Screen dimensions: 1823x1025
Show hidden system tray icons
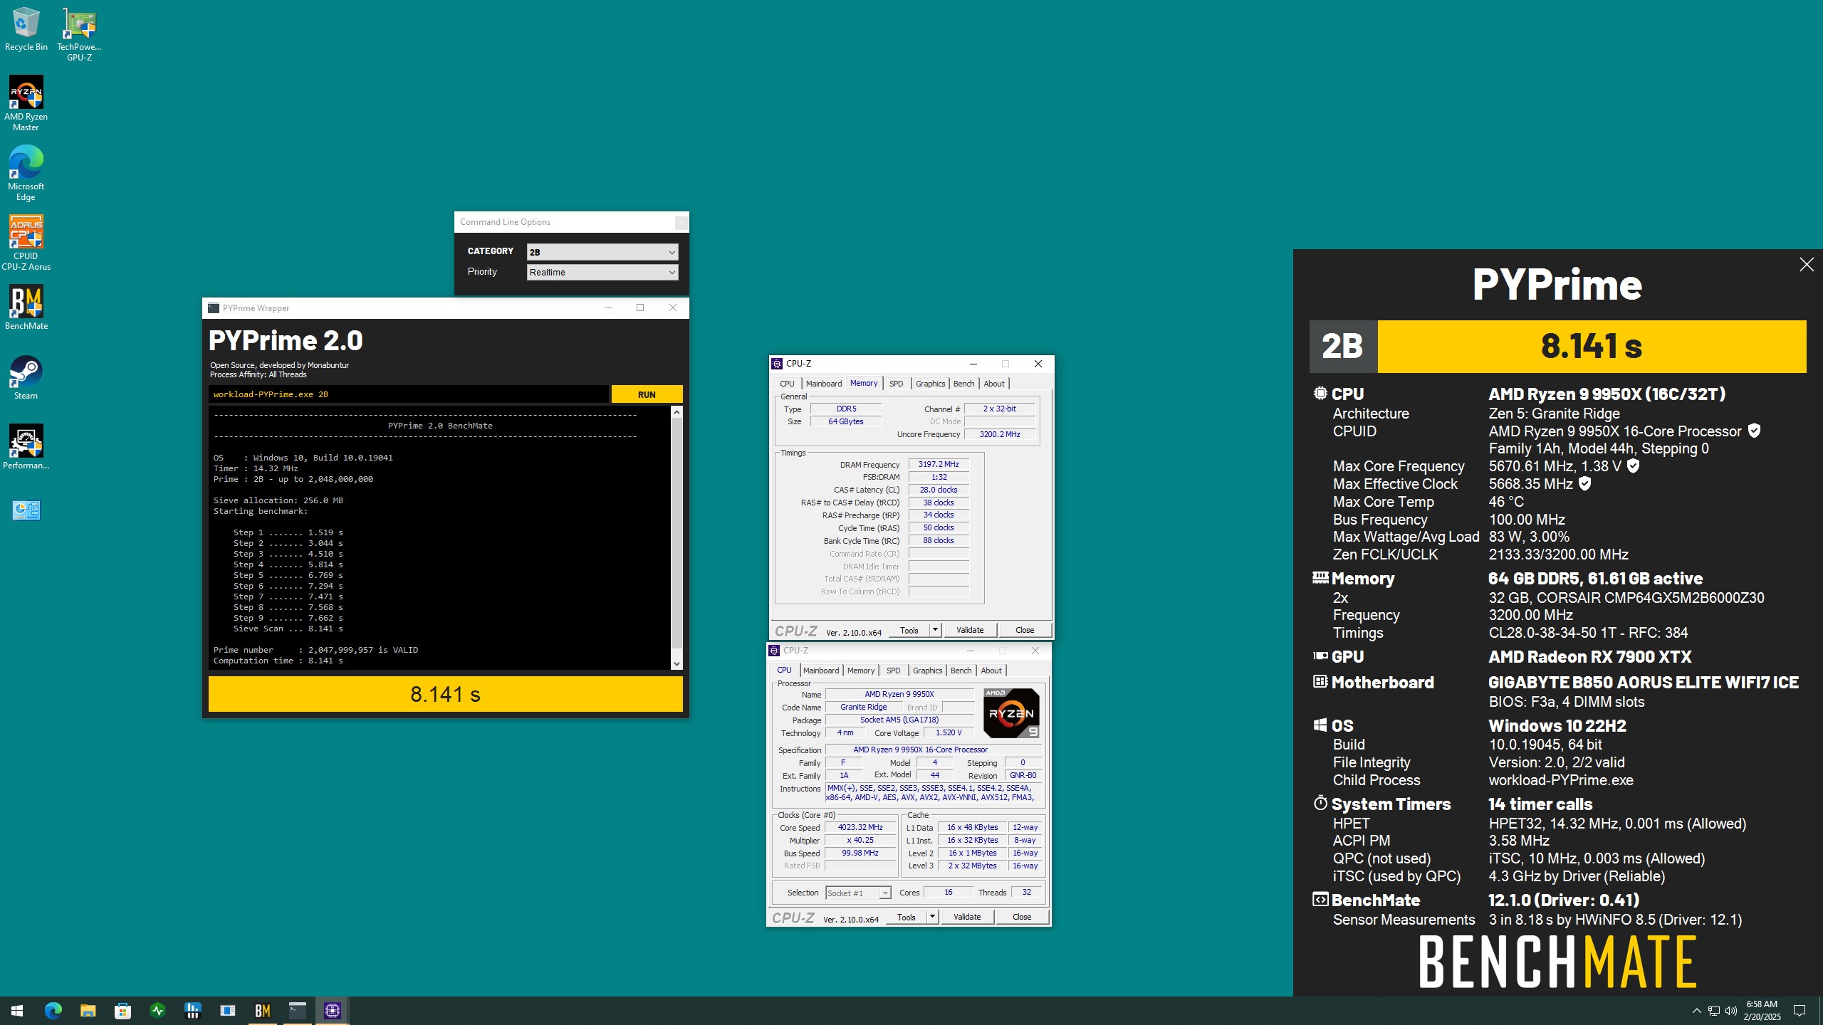1696,1011
